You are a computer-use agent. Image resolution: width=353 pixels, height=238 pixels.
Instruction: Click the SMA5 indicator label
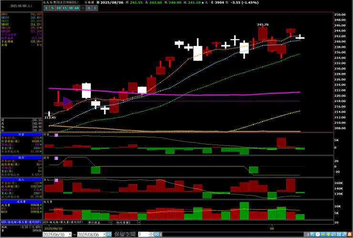[x=4, y=14]
